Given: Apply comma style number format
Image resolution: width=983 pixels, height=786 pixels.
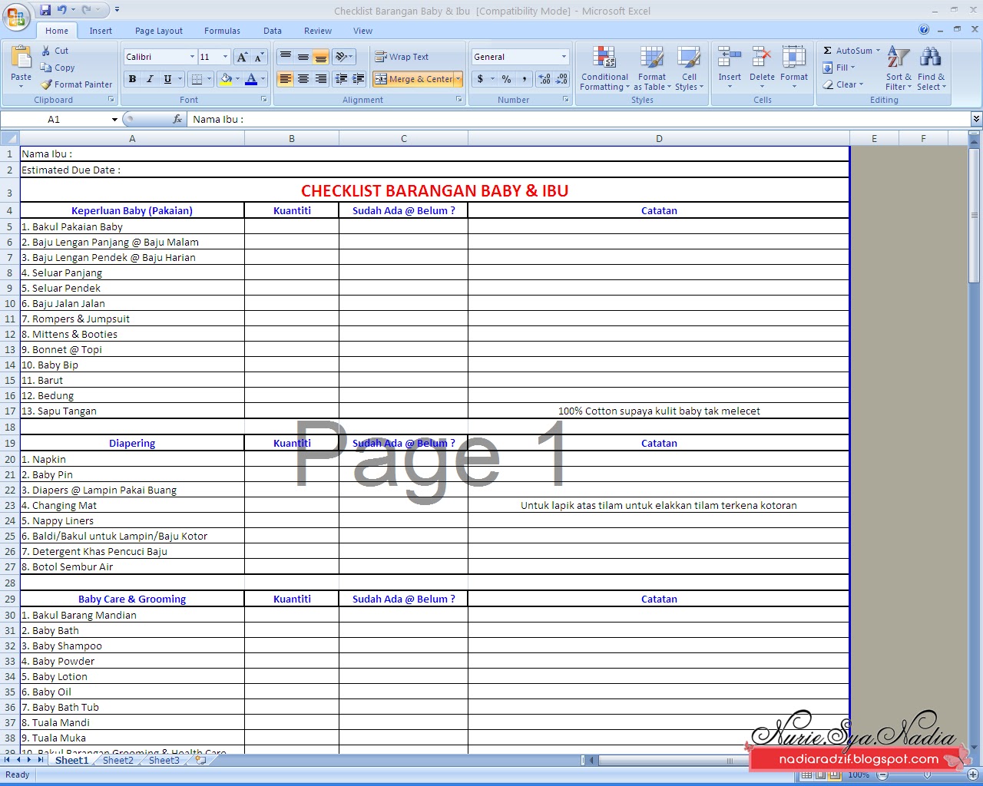Looking at the screenshot, I should tap(524, 79).
